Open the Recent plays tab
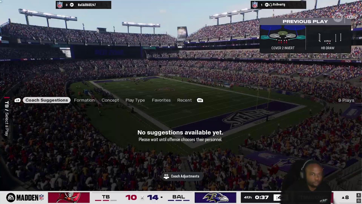Viewport: 362px width, 204px height. pos(184,100)
